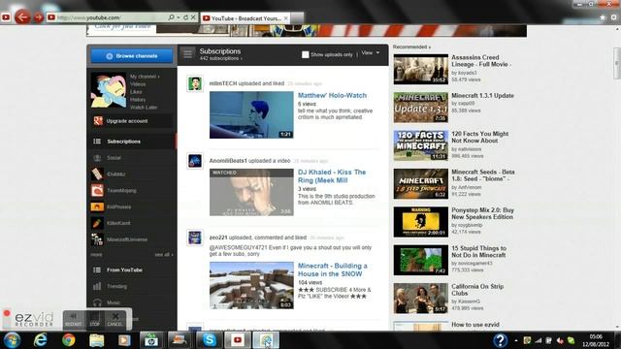Click ezvid STOP button
This screenshot has width=621, height=349.
95,319
